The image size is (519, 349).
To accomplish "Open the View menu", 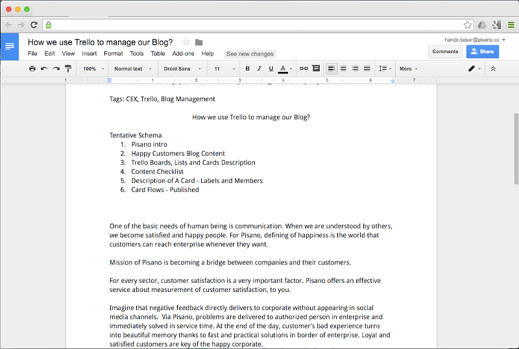I will 68,54.
